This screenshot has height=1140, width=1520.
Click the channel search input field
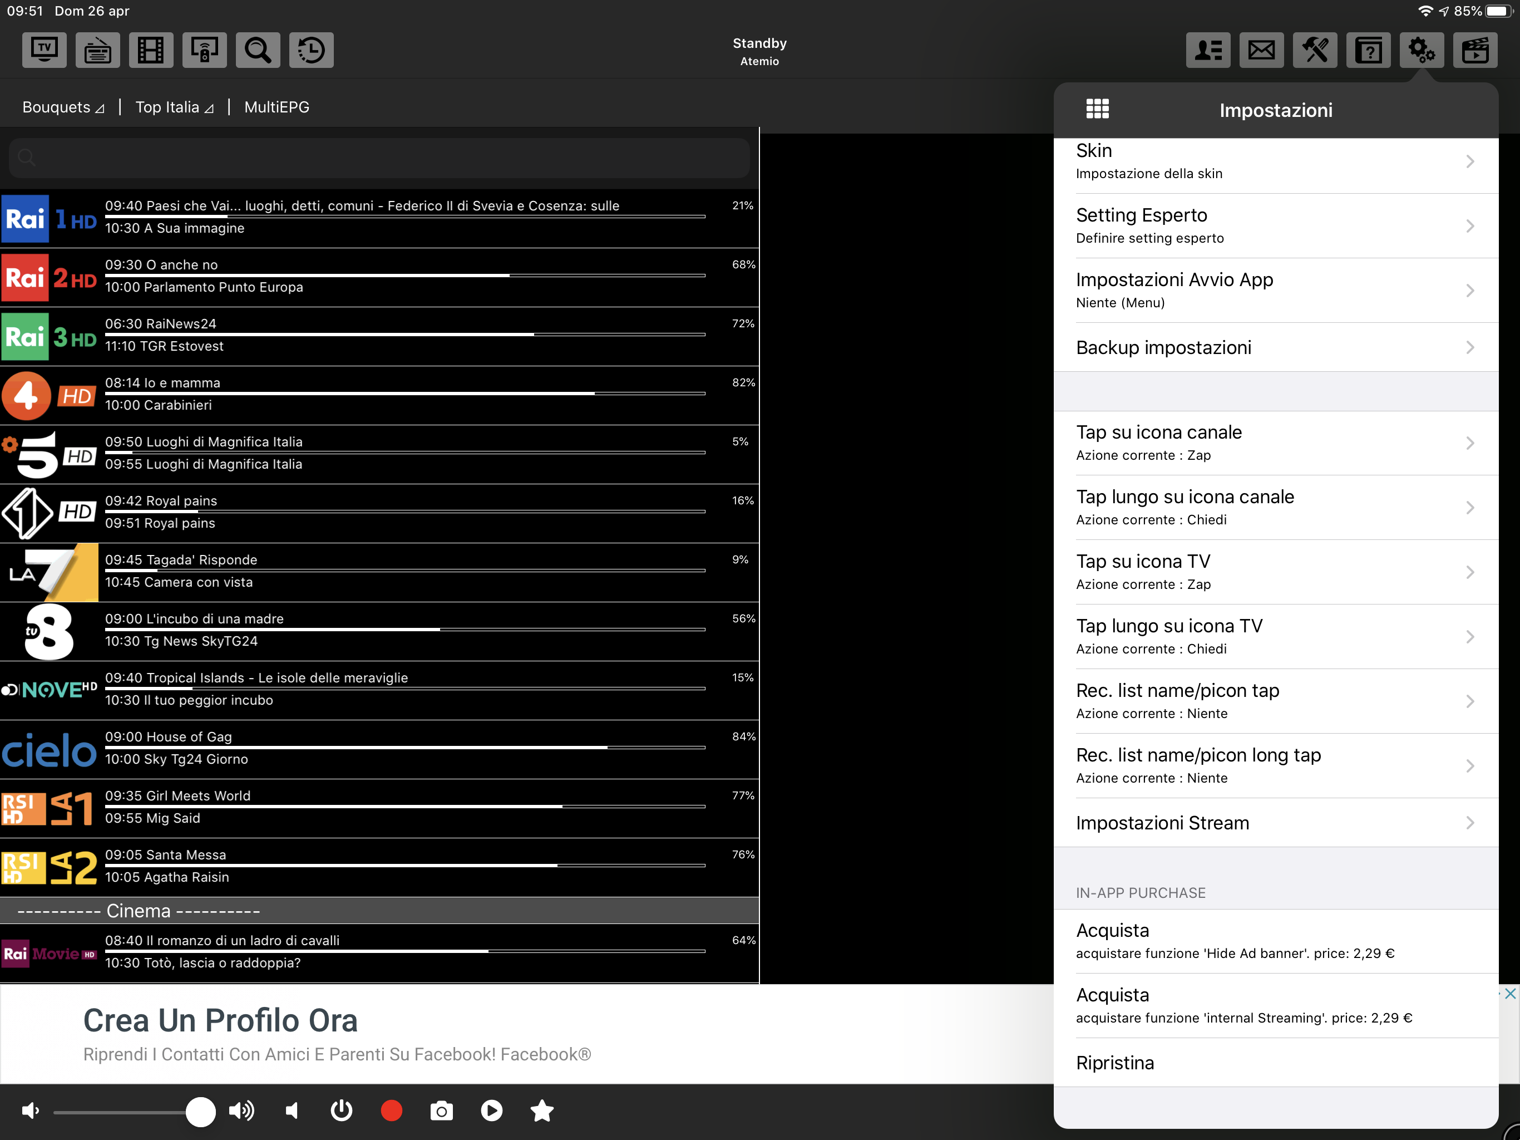point(379,158)
